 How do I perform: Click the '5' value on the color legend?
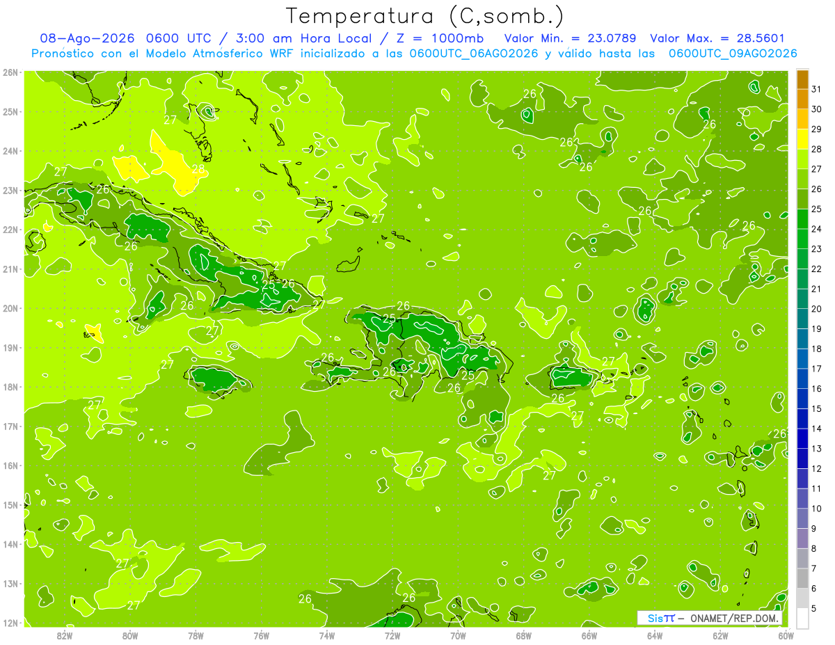tap(814, 608)
